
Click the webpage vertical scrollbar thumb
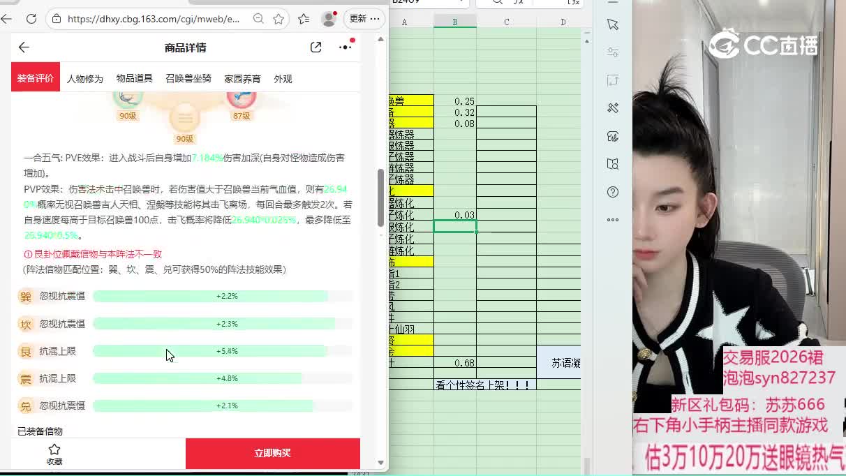pyautogui.click(x=381, y=198)
